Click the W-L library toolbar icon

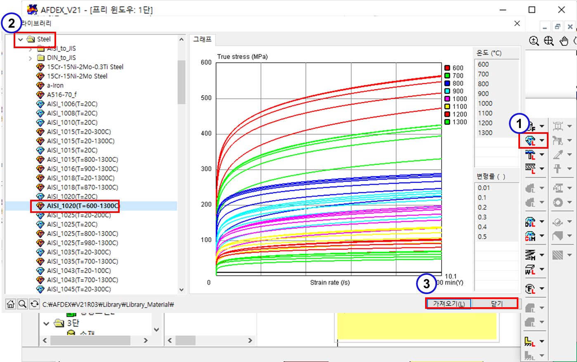530,270
